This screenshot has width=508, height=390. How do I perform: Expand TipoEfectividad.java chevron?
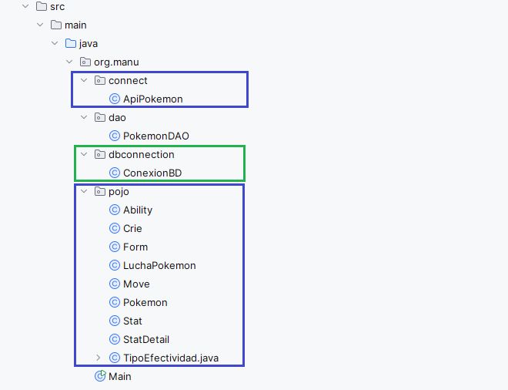tap(99, 358)
